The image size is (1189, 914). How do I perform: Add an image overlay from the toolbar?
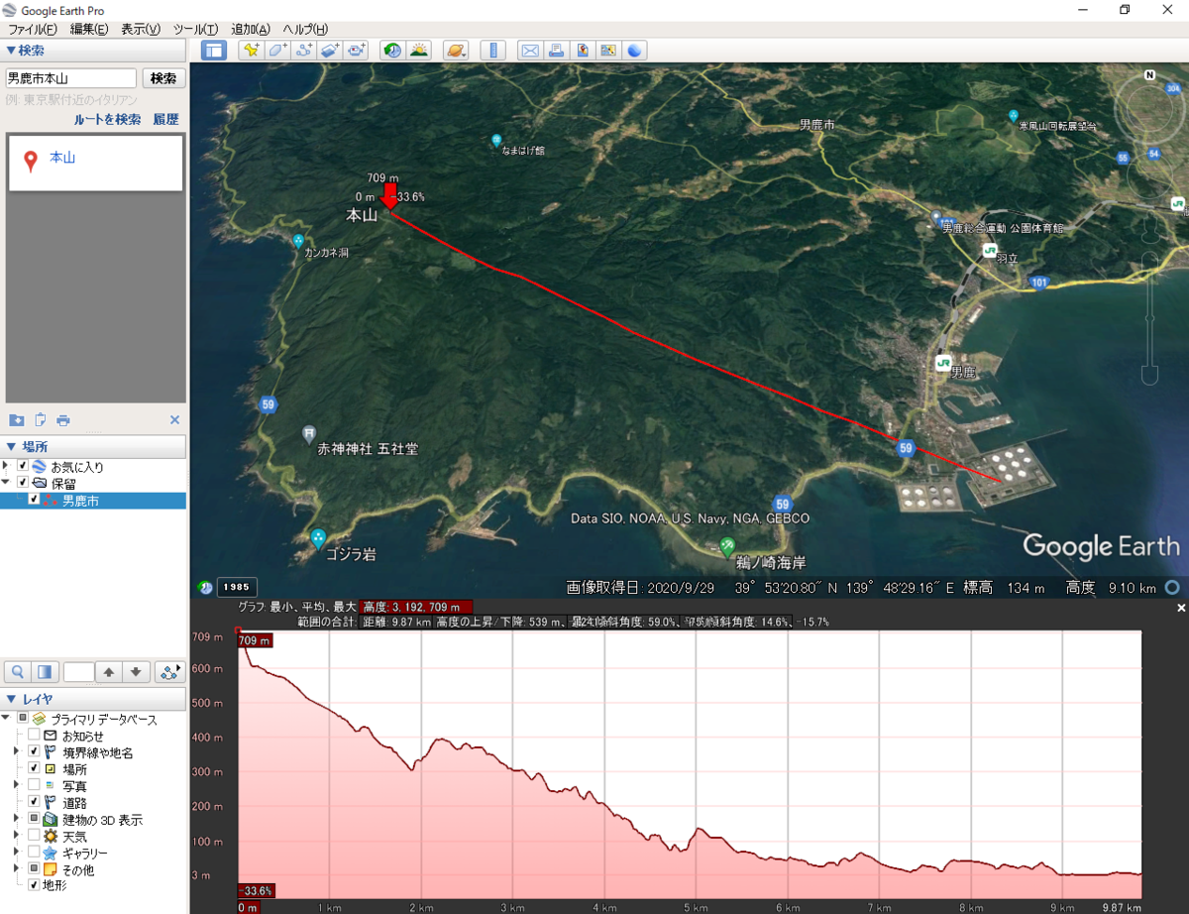[331, 50]
